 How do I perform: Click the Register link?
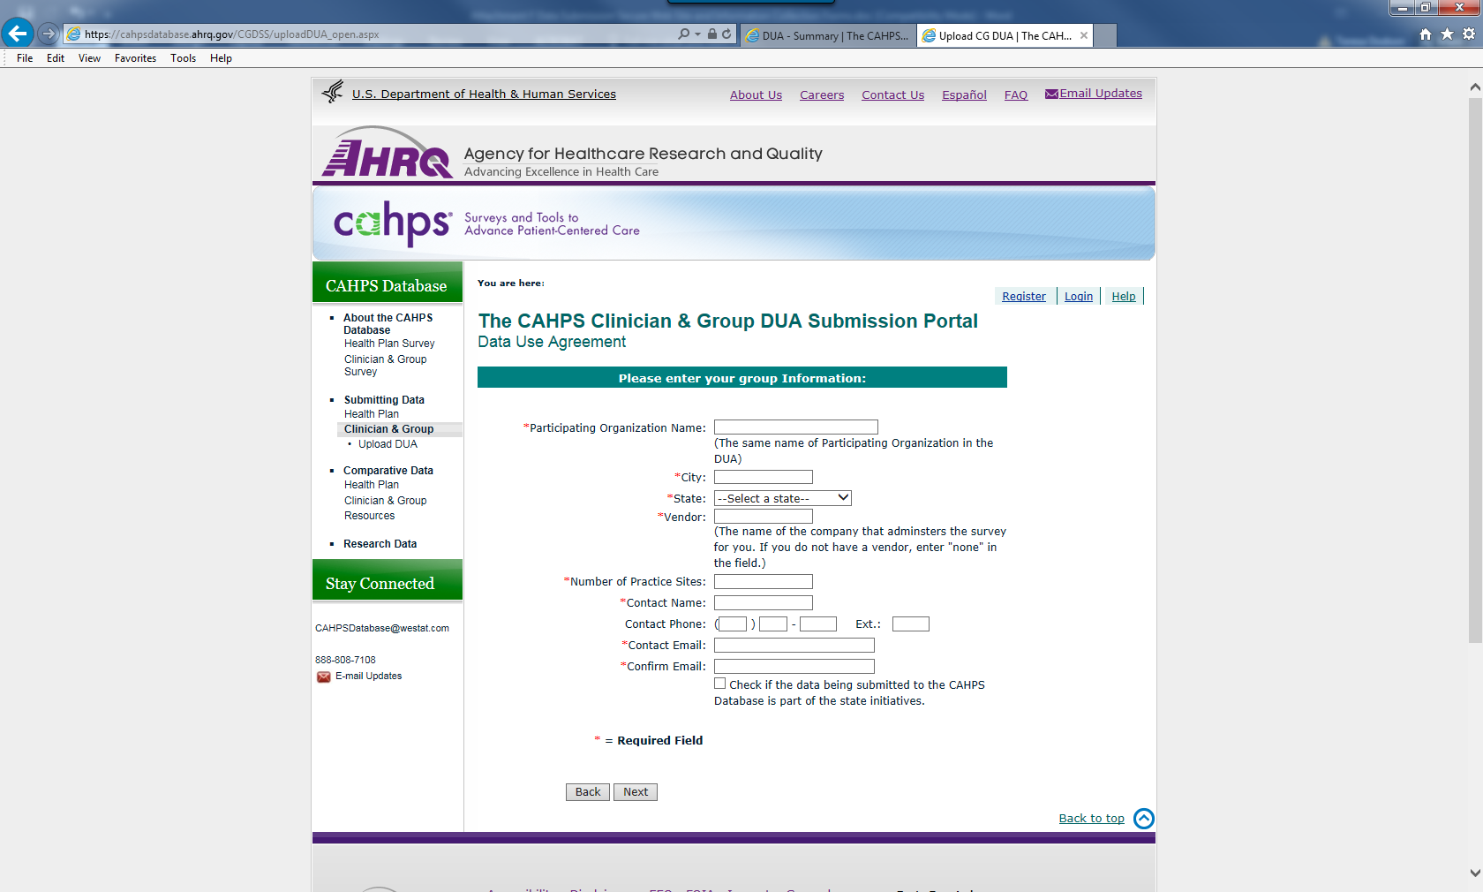pos(1024,297)
